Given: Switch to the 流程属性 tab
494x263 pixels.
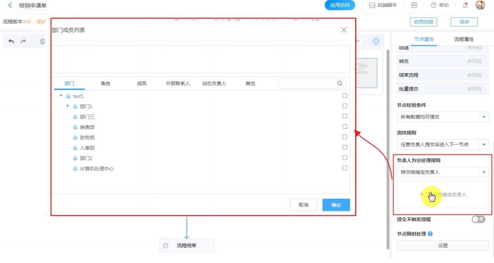Looking at the screenshot, I should tap(464, 39).
